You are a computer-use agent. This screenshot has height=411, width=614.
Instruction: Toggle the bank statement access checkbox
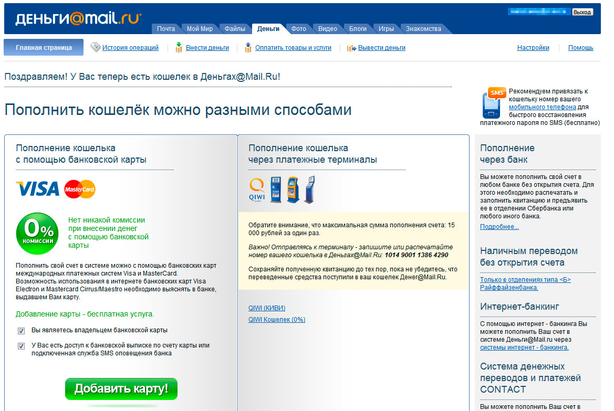21,346
